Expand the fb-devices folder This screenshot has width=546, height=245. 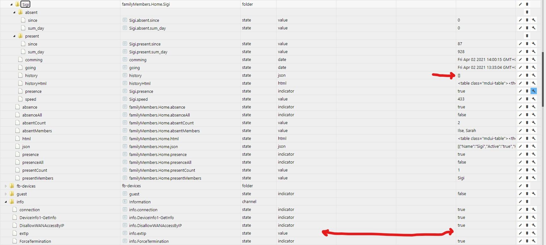(6, 186)
